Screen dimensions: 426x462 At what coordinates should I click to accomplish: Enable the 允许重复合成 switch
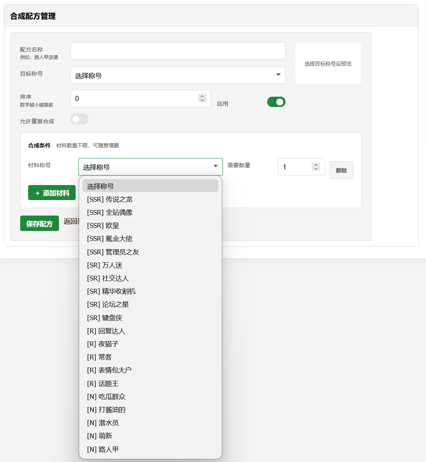tap(80, 119)
